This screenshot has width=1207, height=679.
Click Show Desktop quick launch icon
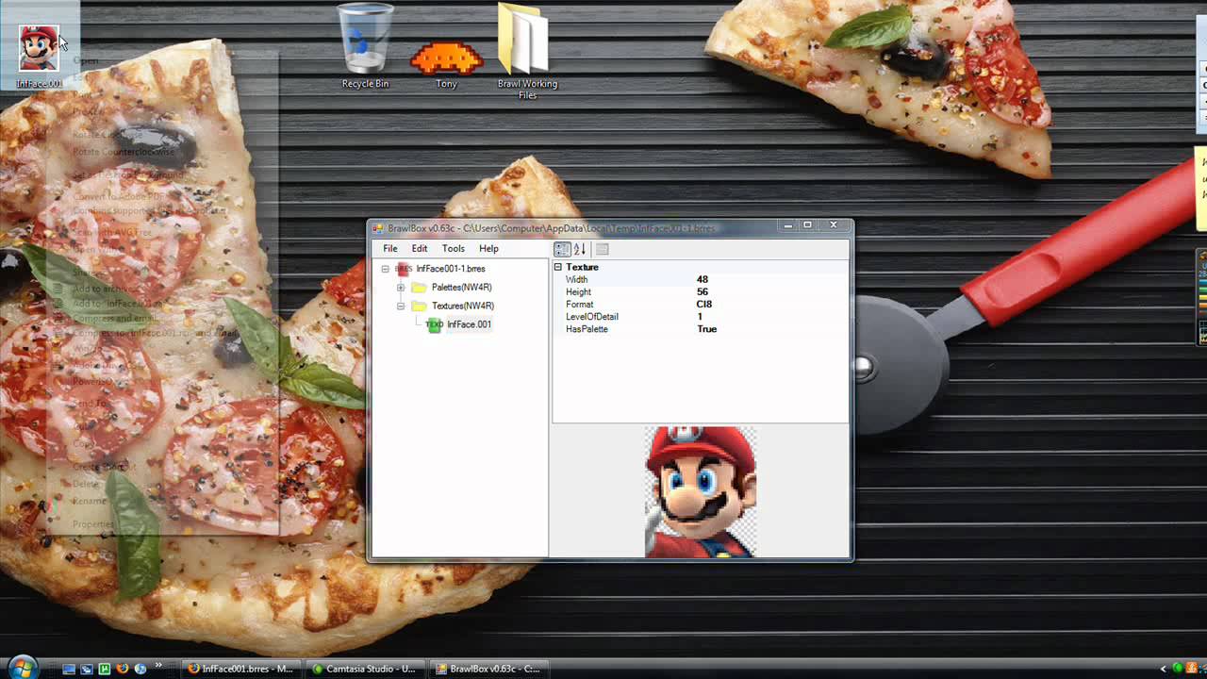pyautogui.click(x=69, y=669)
